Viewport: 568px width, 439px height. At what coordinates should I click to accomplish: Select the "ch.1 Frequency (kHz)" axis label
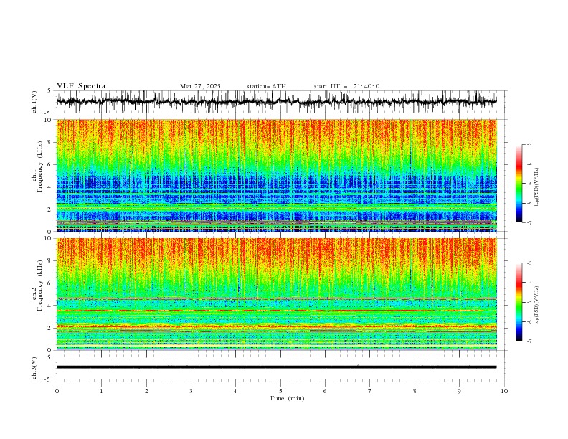click(37, 167)
